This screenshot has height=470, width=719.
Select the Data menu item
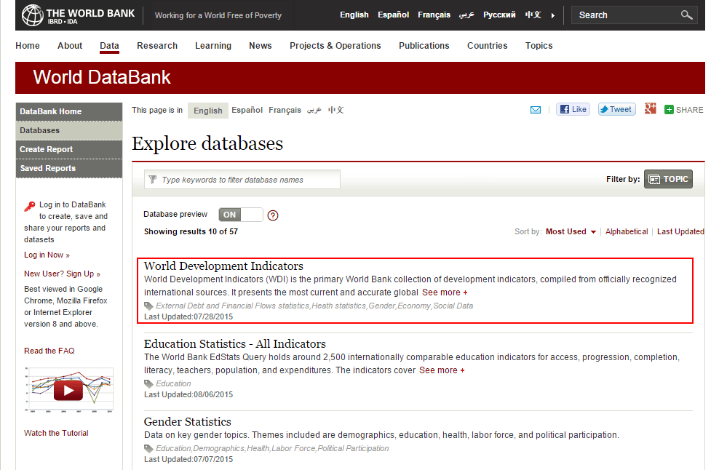point(109,46)
